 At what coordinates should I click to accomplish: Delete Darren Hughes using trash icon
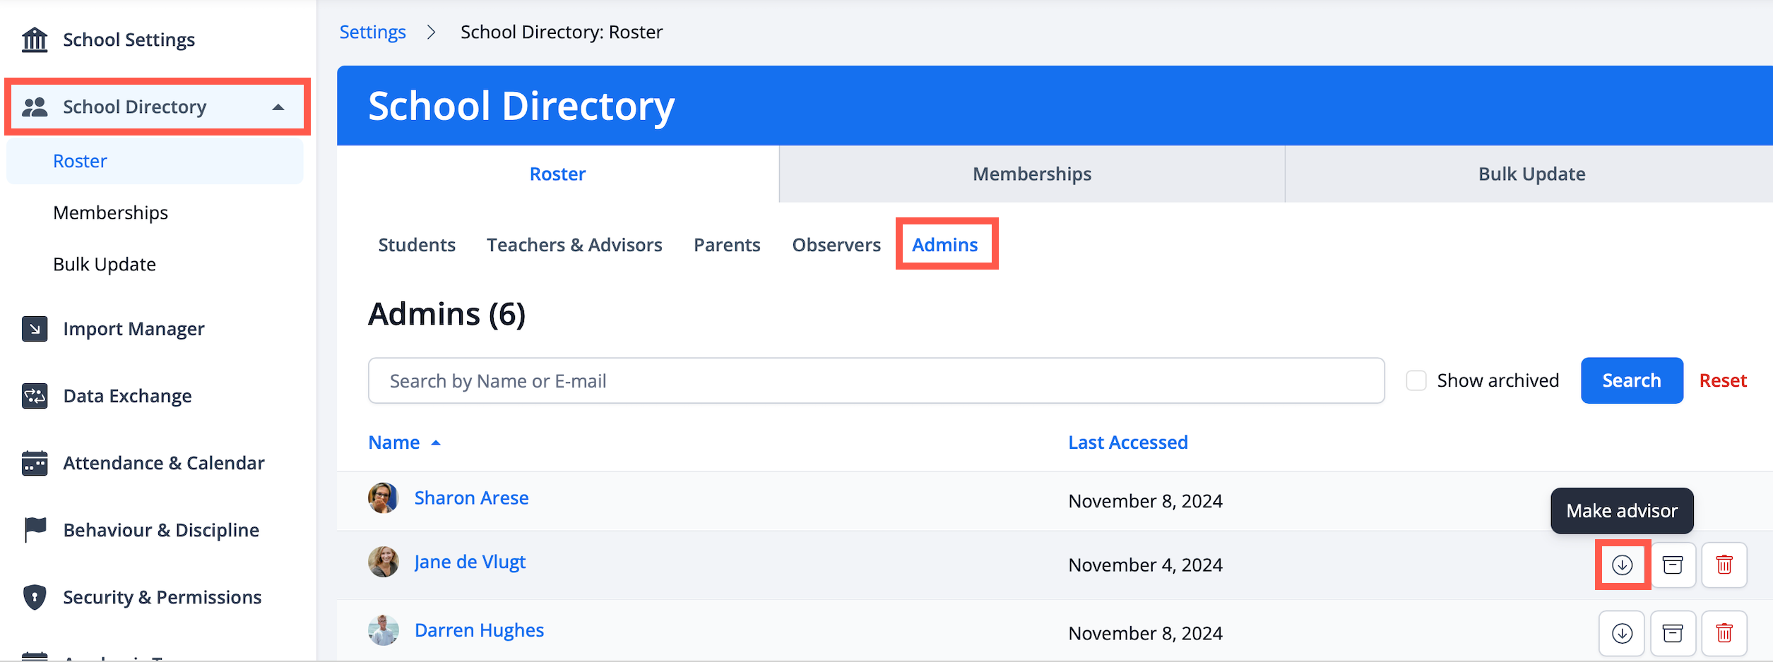click(1724, 633)
